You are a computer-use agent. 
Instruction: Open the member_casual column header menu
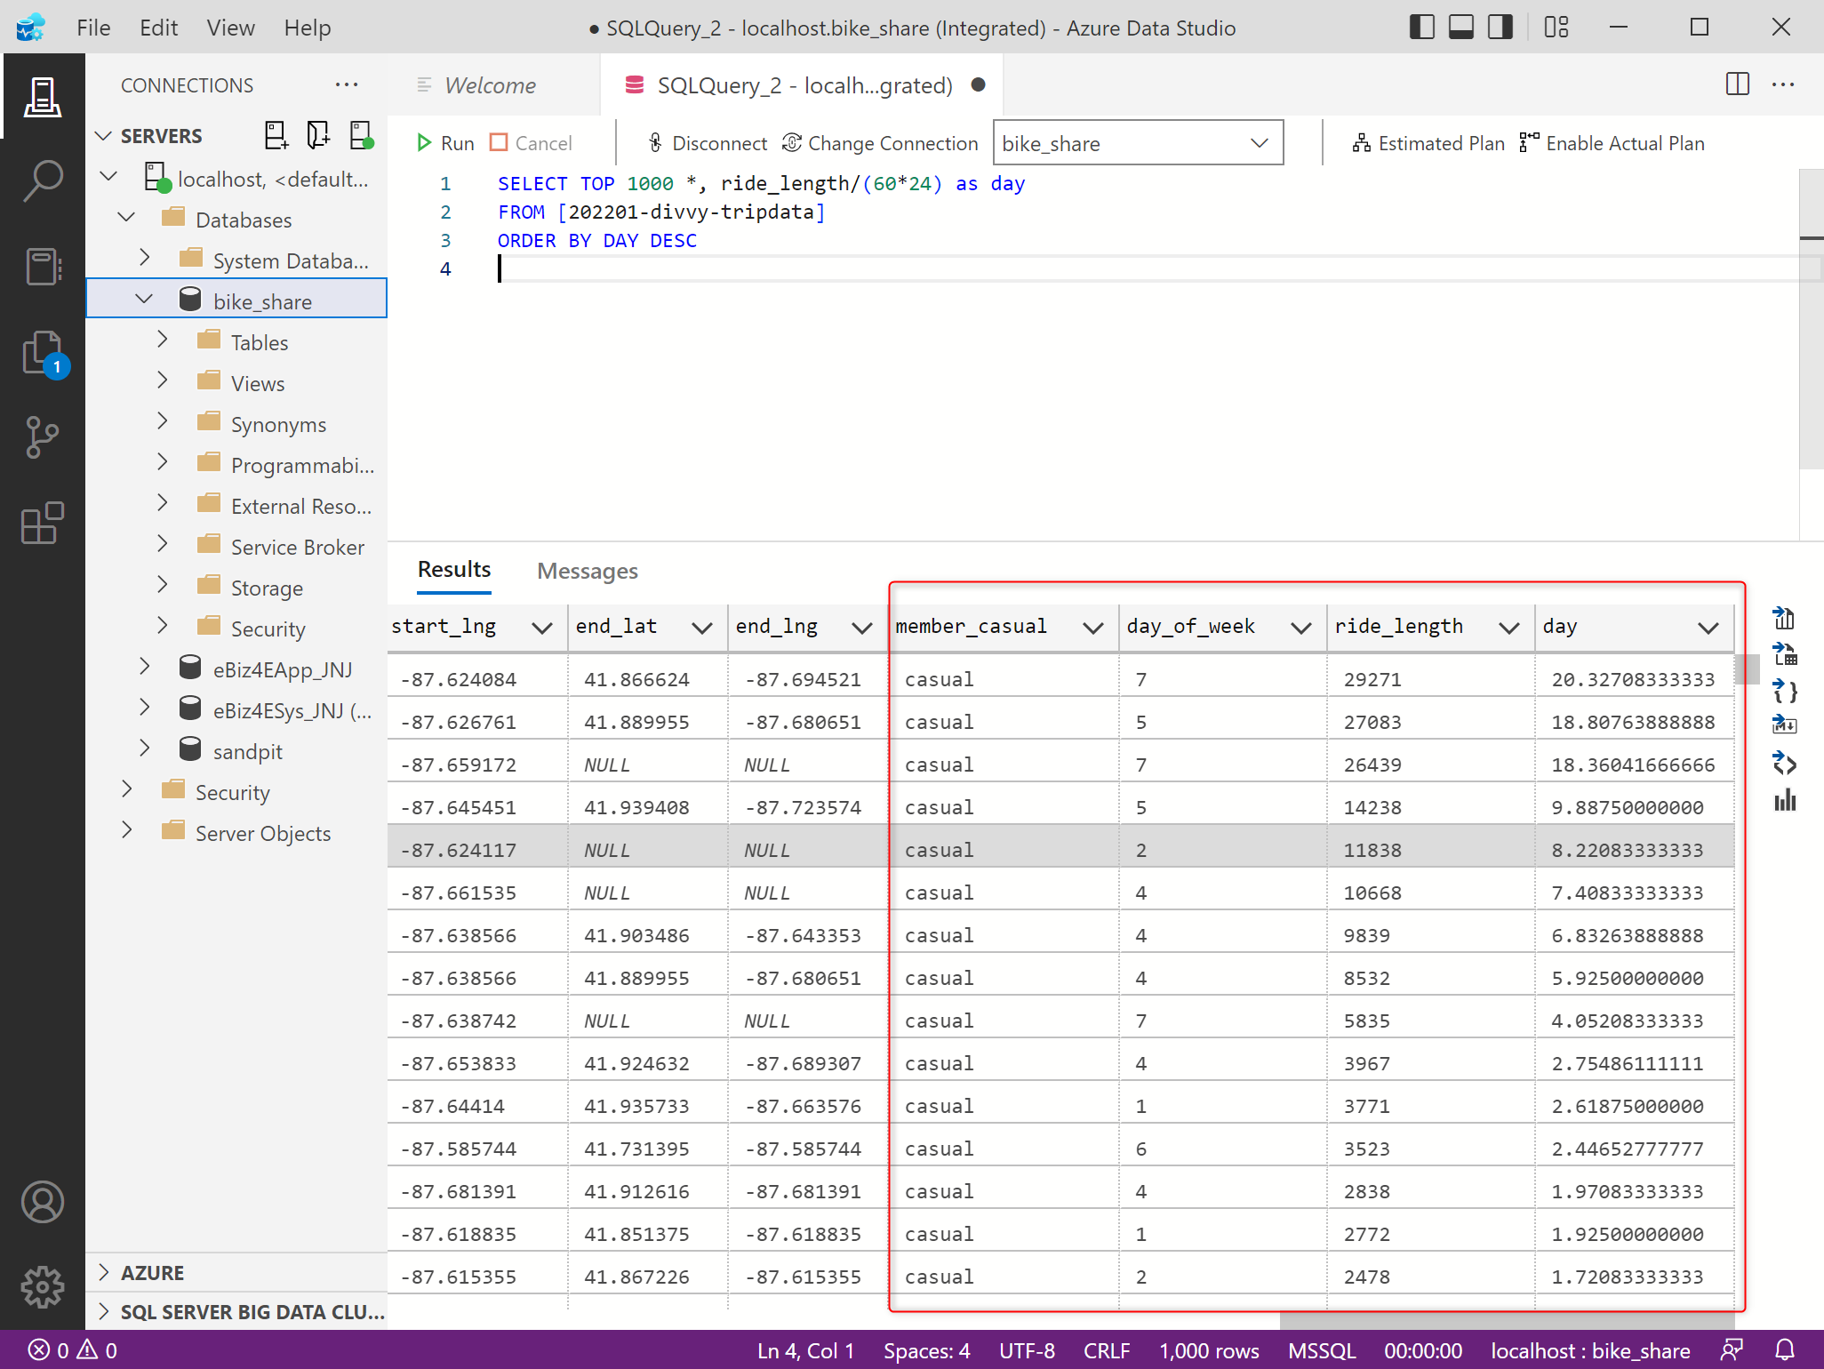(1092, 628)
